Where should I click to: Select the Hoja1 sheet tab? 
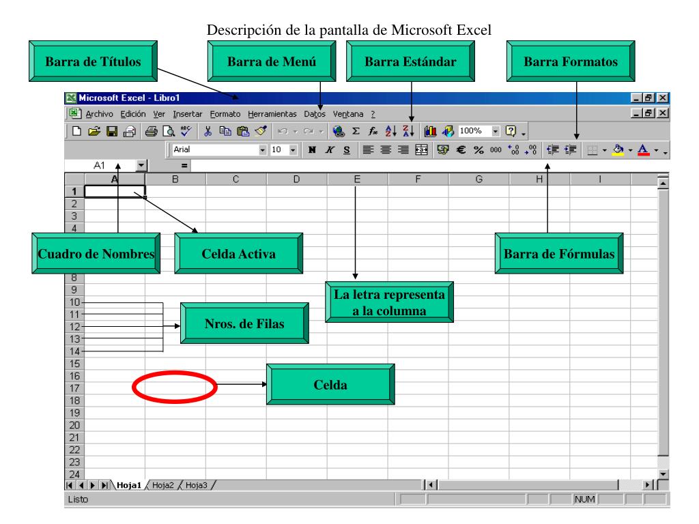(129, 485)
